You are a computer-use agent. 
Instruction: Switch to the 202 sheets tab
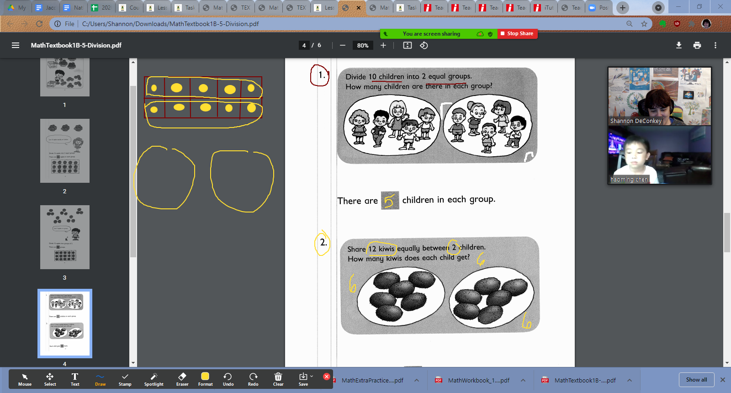101,8
